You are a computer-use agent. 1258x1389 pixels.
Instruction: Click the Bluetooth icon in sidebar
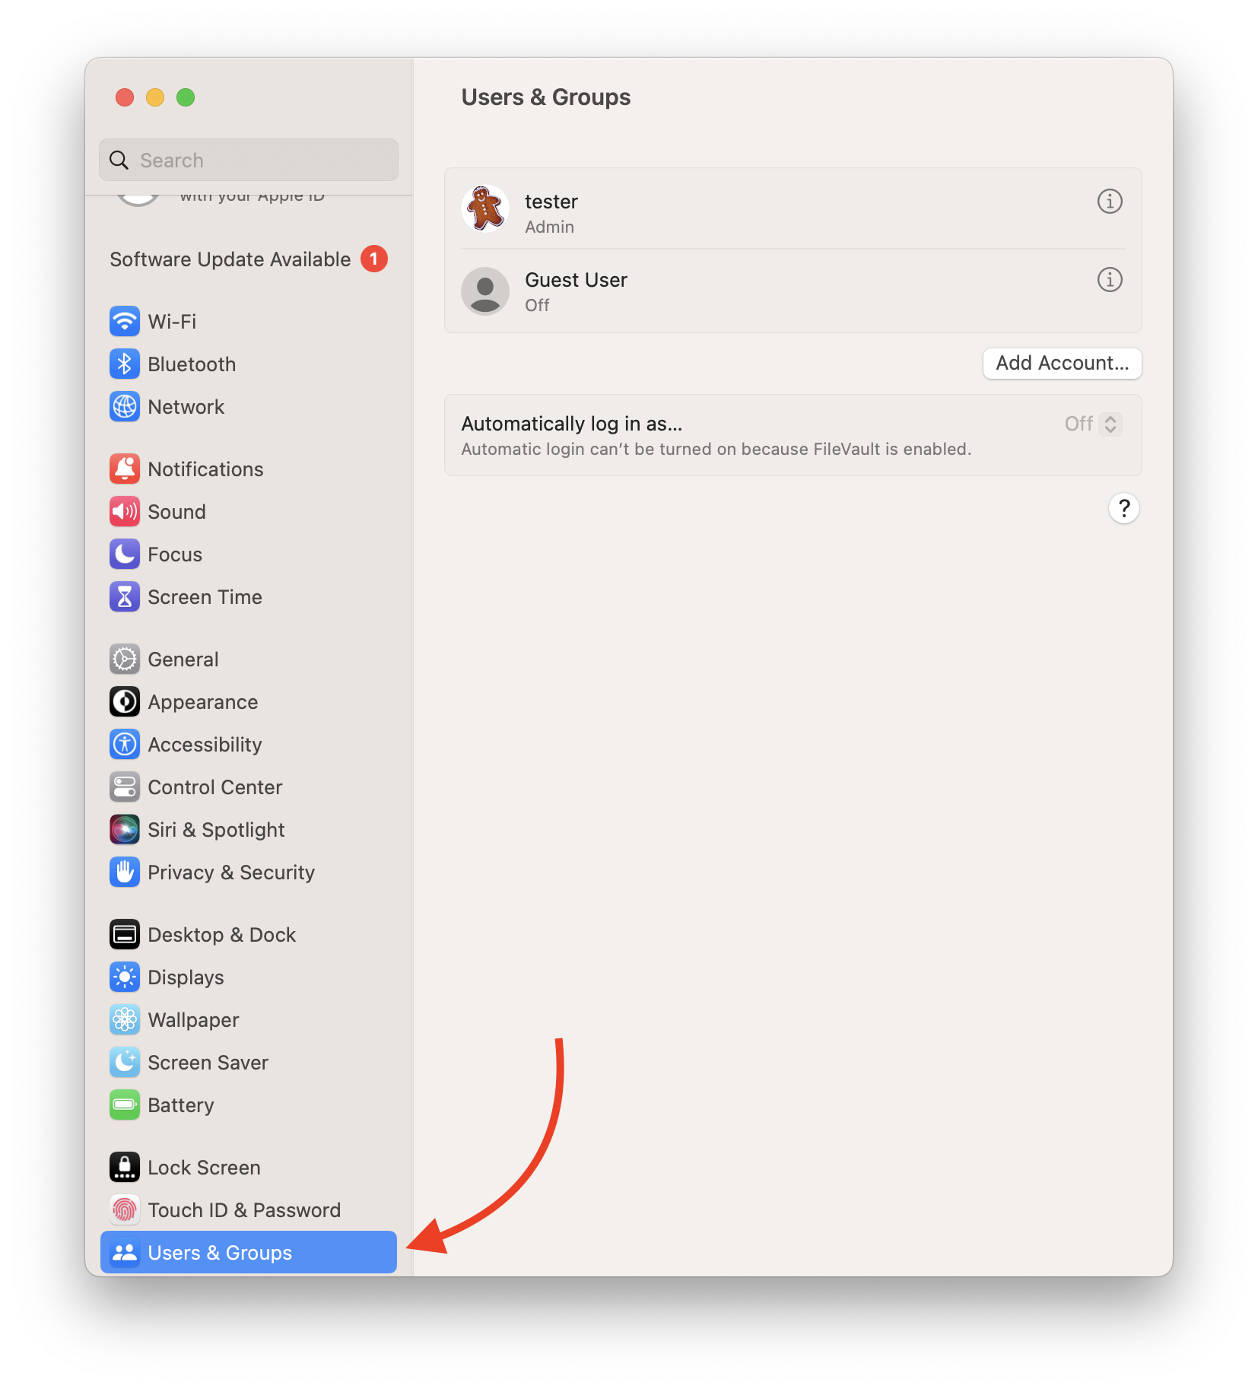(x=125, y=364)
